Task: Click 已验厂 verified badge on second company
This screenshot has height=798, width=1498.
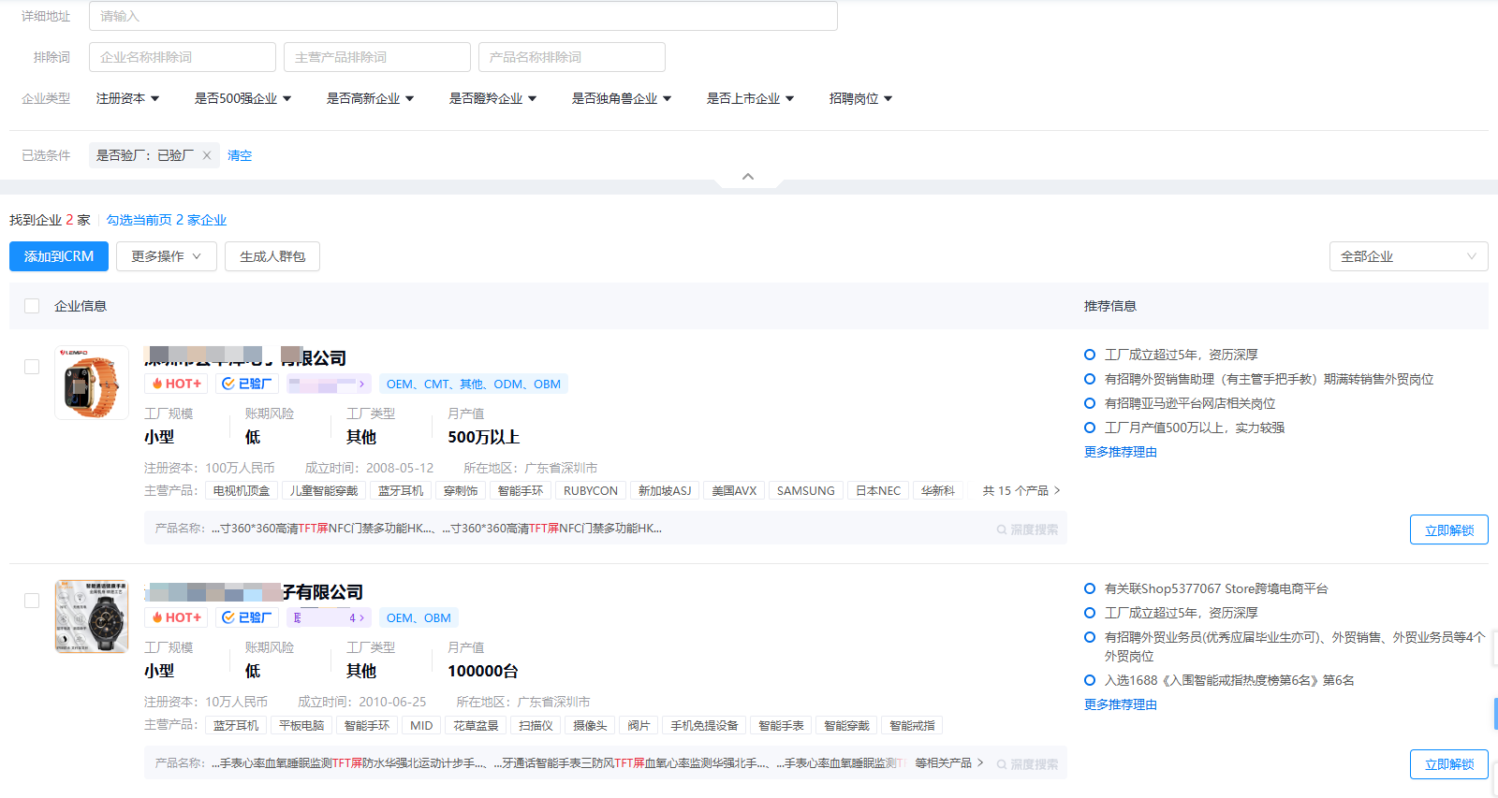Action: (247, 617)
